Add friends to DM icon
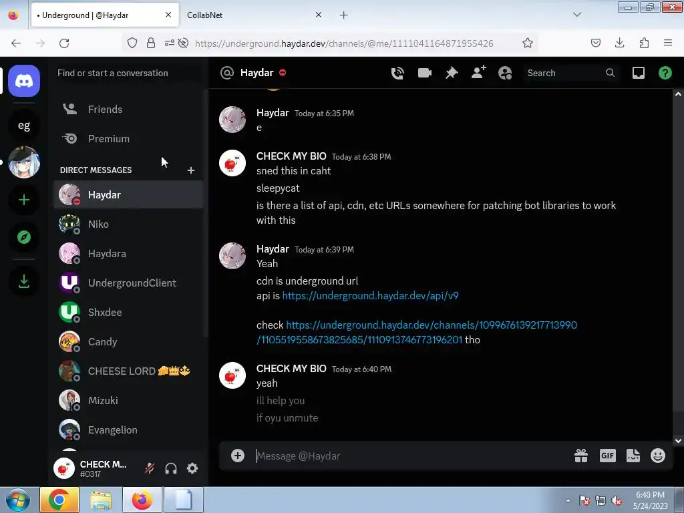 [x=478, y=73]
